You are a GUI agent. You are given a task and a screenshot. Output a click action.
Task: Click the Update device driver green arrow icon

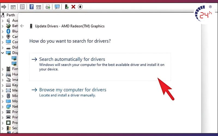67,7
